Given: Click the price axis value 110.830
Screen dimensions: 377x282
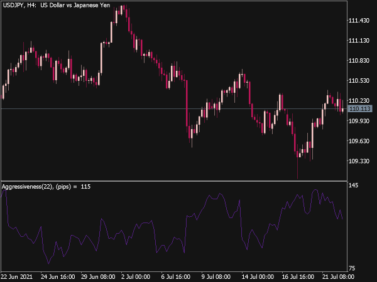Looking at the screenshot, I should point(359,61).
